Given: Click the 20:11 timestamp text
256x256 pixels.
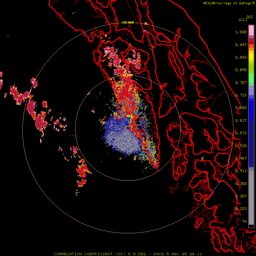Looking at the screenshot, I should coord(196,254).
